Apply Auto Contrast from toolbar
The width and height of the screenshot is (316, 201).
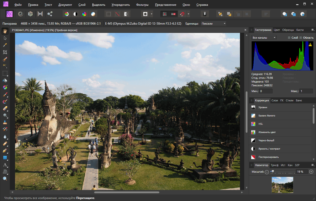tap(75, 14)
